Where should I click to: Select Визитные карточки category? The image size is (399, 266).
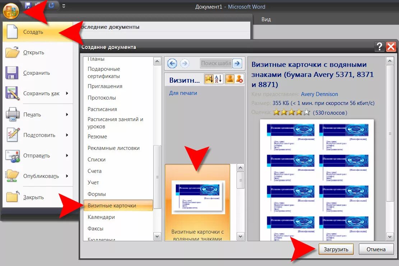(119, 206)
